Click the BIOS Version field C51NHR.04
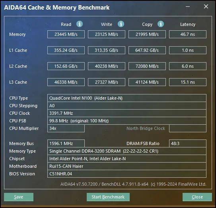The height and width of the screenshot is (208, 216). 127,174
